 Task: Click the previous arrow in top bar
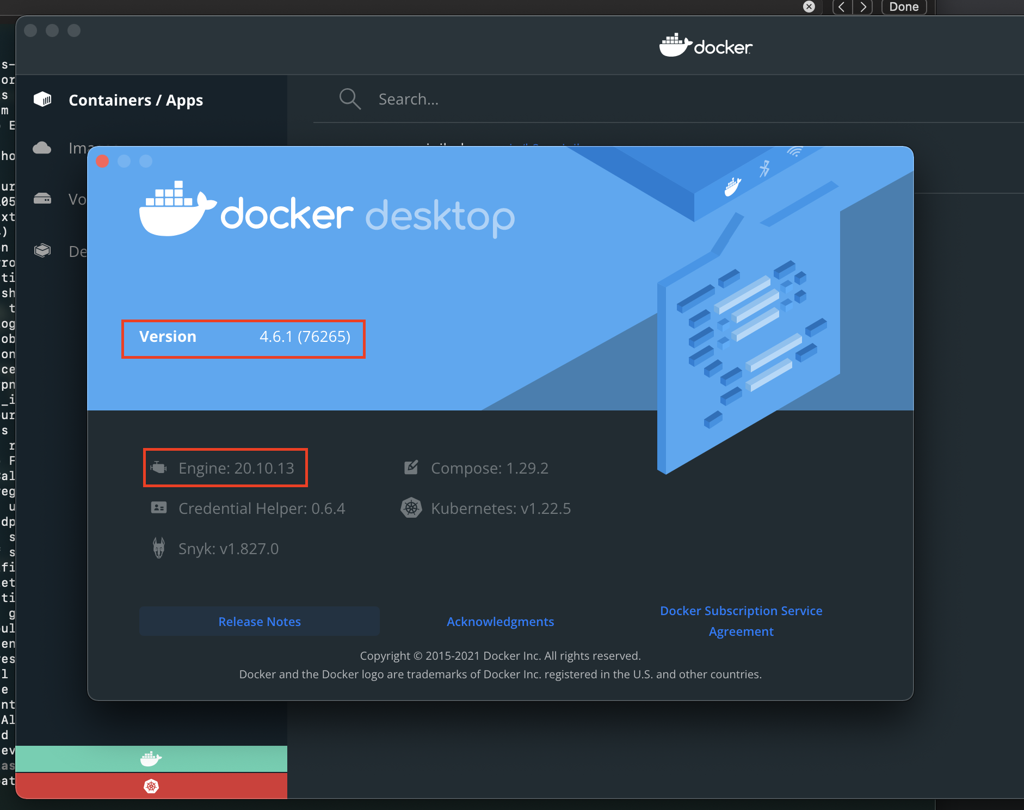click(842, 7)
